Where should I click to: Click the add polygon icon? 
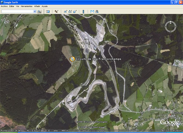[x=66, y=11]
